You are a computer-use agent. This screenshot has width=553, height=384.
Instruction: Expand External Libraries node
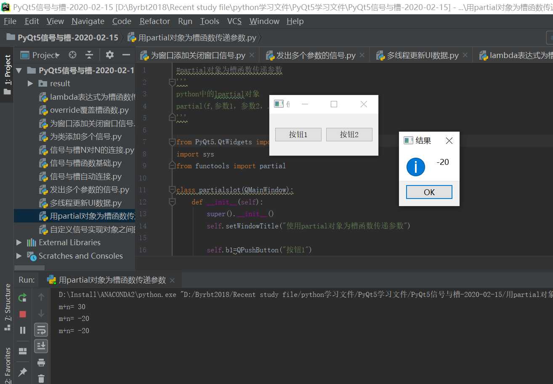(19, 242)
